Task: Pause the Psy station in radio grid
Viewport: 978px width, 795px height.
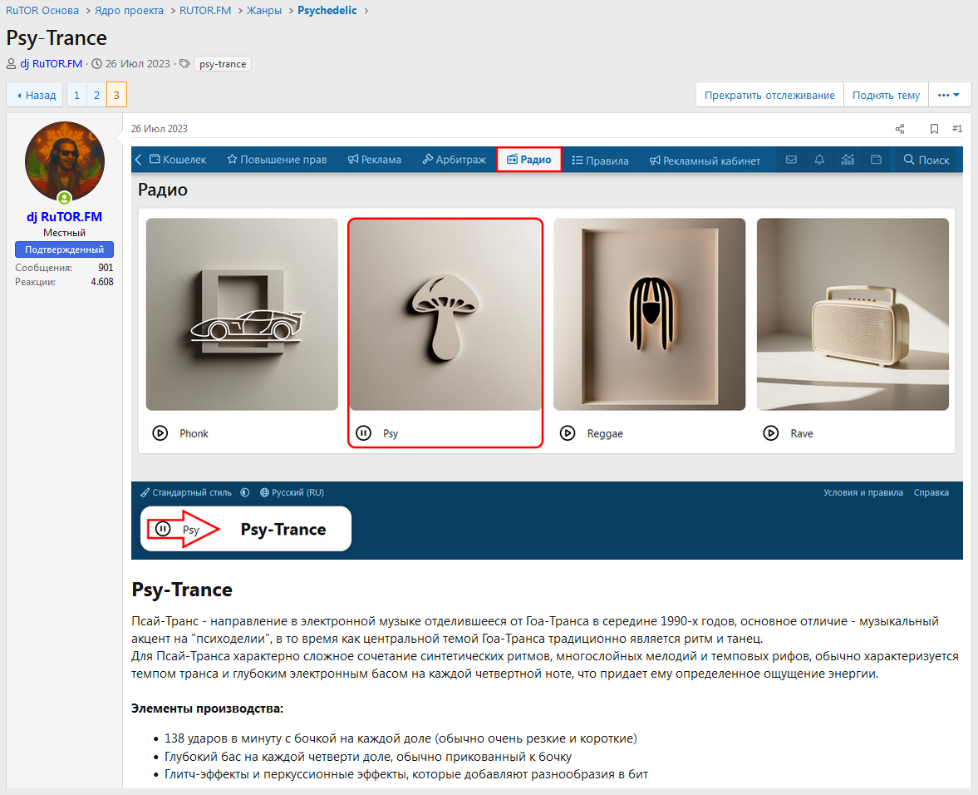Action: pos(364,433)
